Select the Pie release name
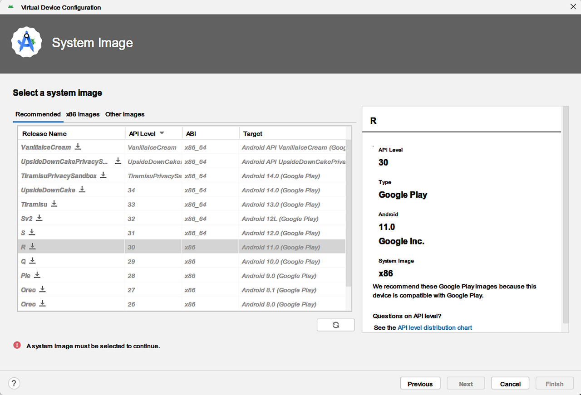The height and width of the screenshot is (395, 581). click(x=26, y=276)
